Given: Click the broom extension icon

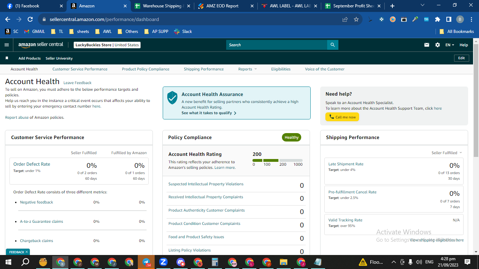Looking at the screenshot, I should coord(370,19).
